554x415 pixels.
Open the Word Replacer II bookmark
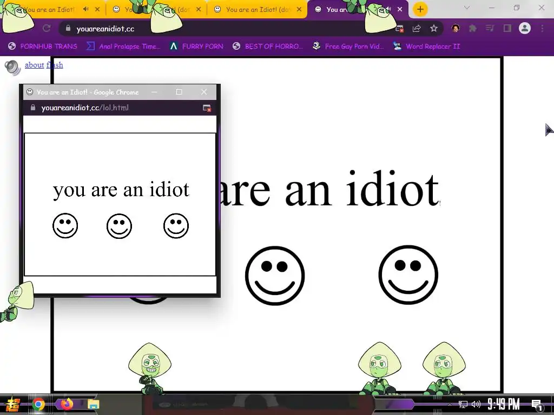pyautogui.click(x=427, y=46)
